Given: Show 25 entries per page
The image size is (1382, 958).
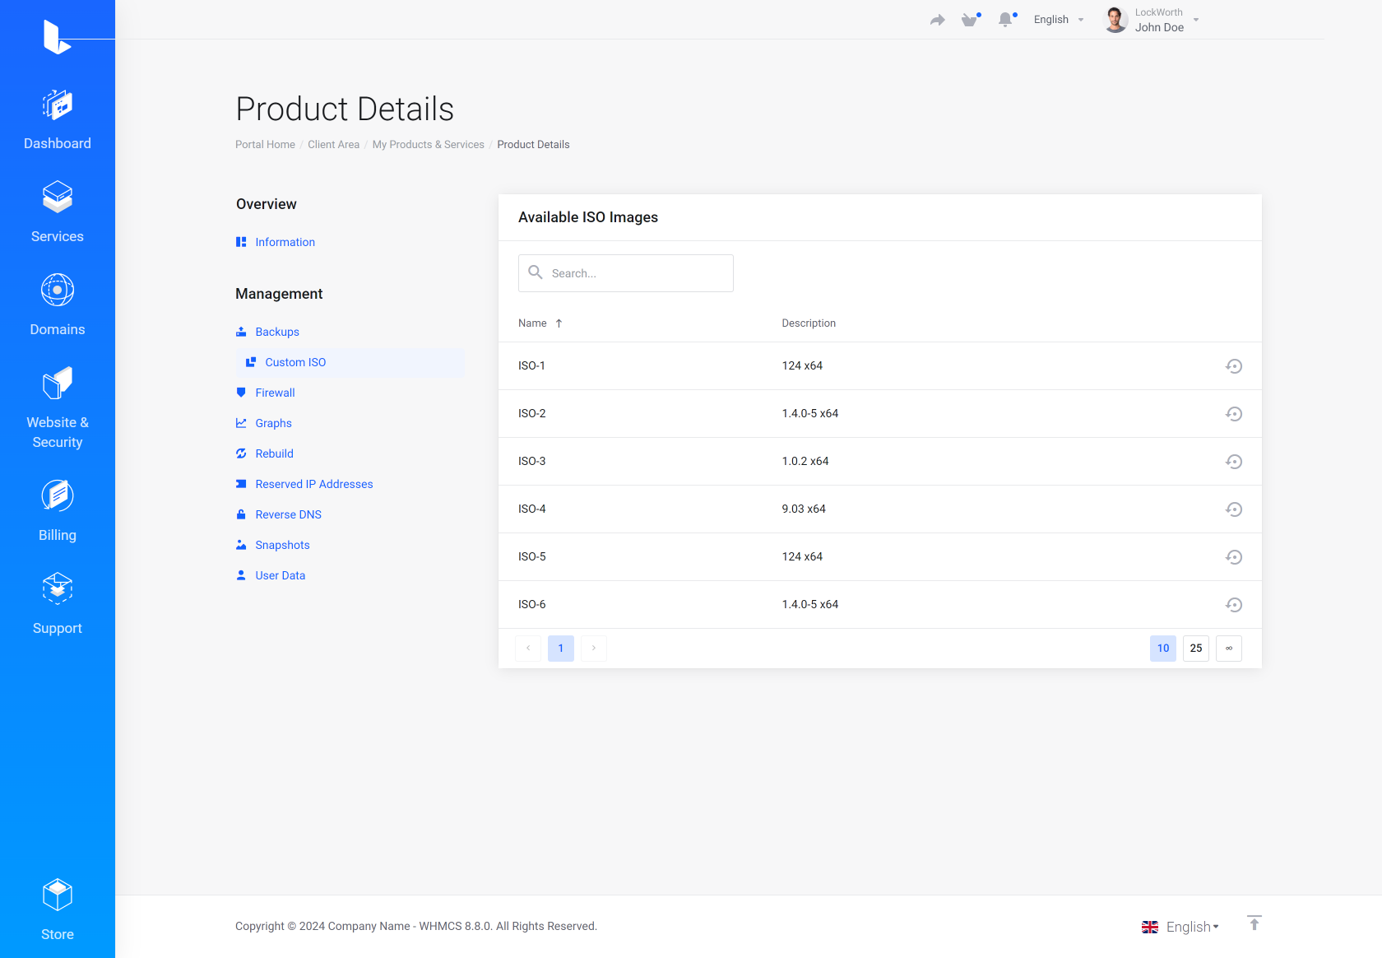Looking at the screenshot, I should [1196, 649].
